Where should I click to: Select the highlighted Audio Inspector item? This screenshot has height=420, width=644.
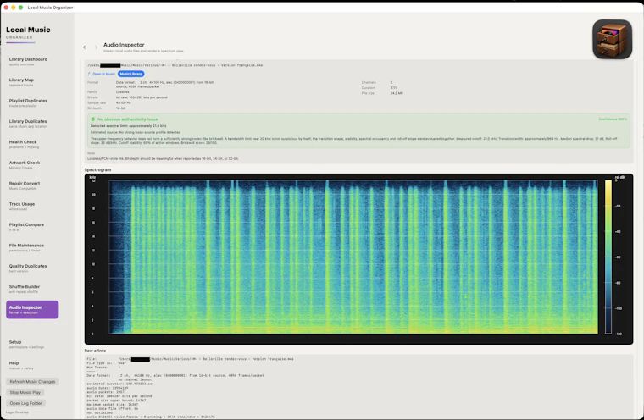click(32, 310)
